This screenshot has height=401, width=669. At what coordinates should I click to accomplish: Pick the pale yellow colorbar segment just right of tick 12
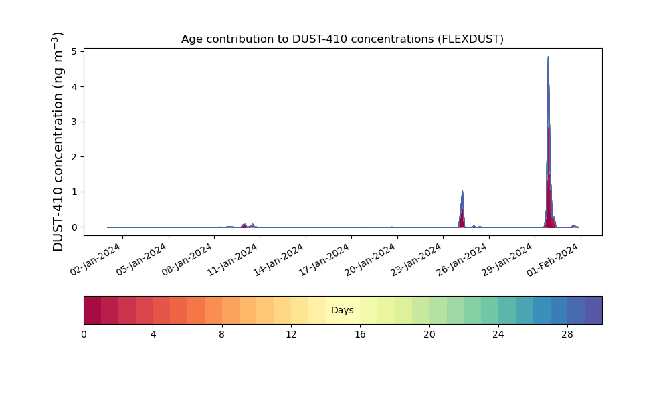pyautogui.click(x=300, y=310)
